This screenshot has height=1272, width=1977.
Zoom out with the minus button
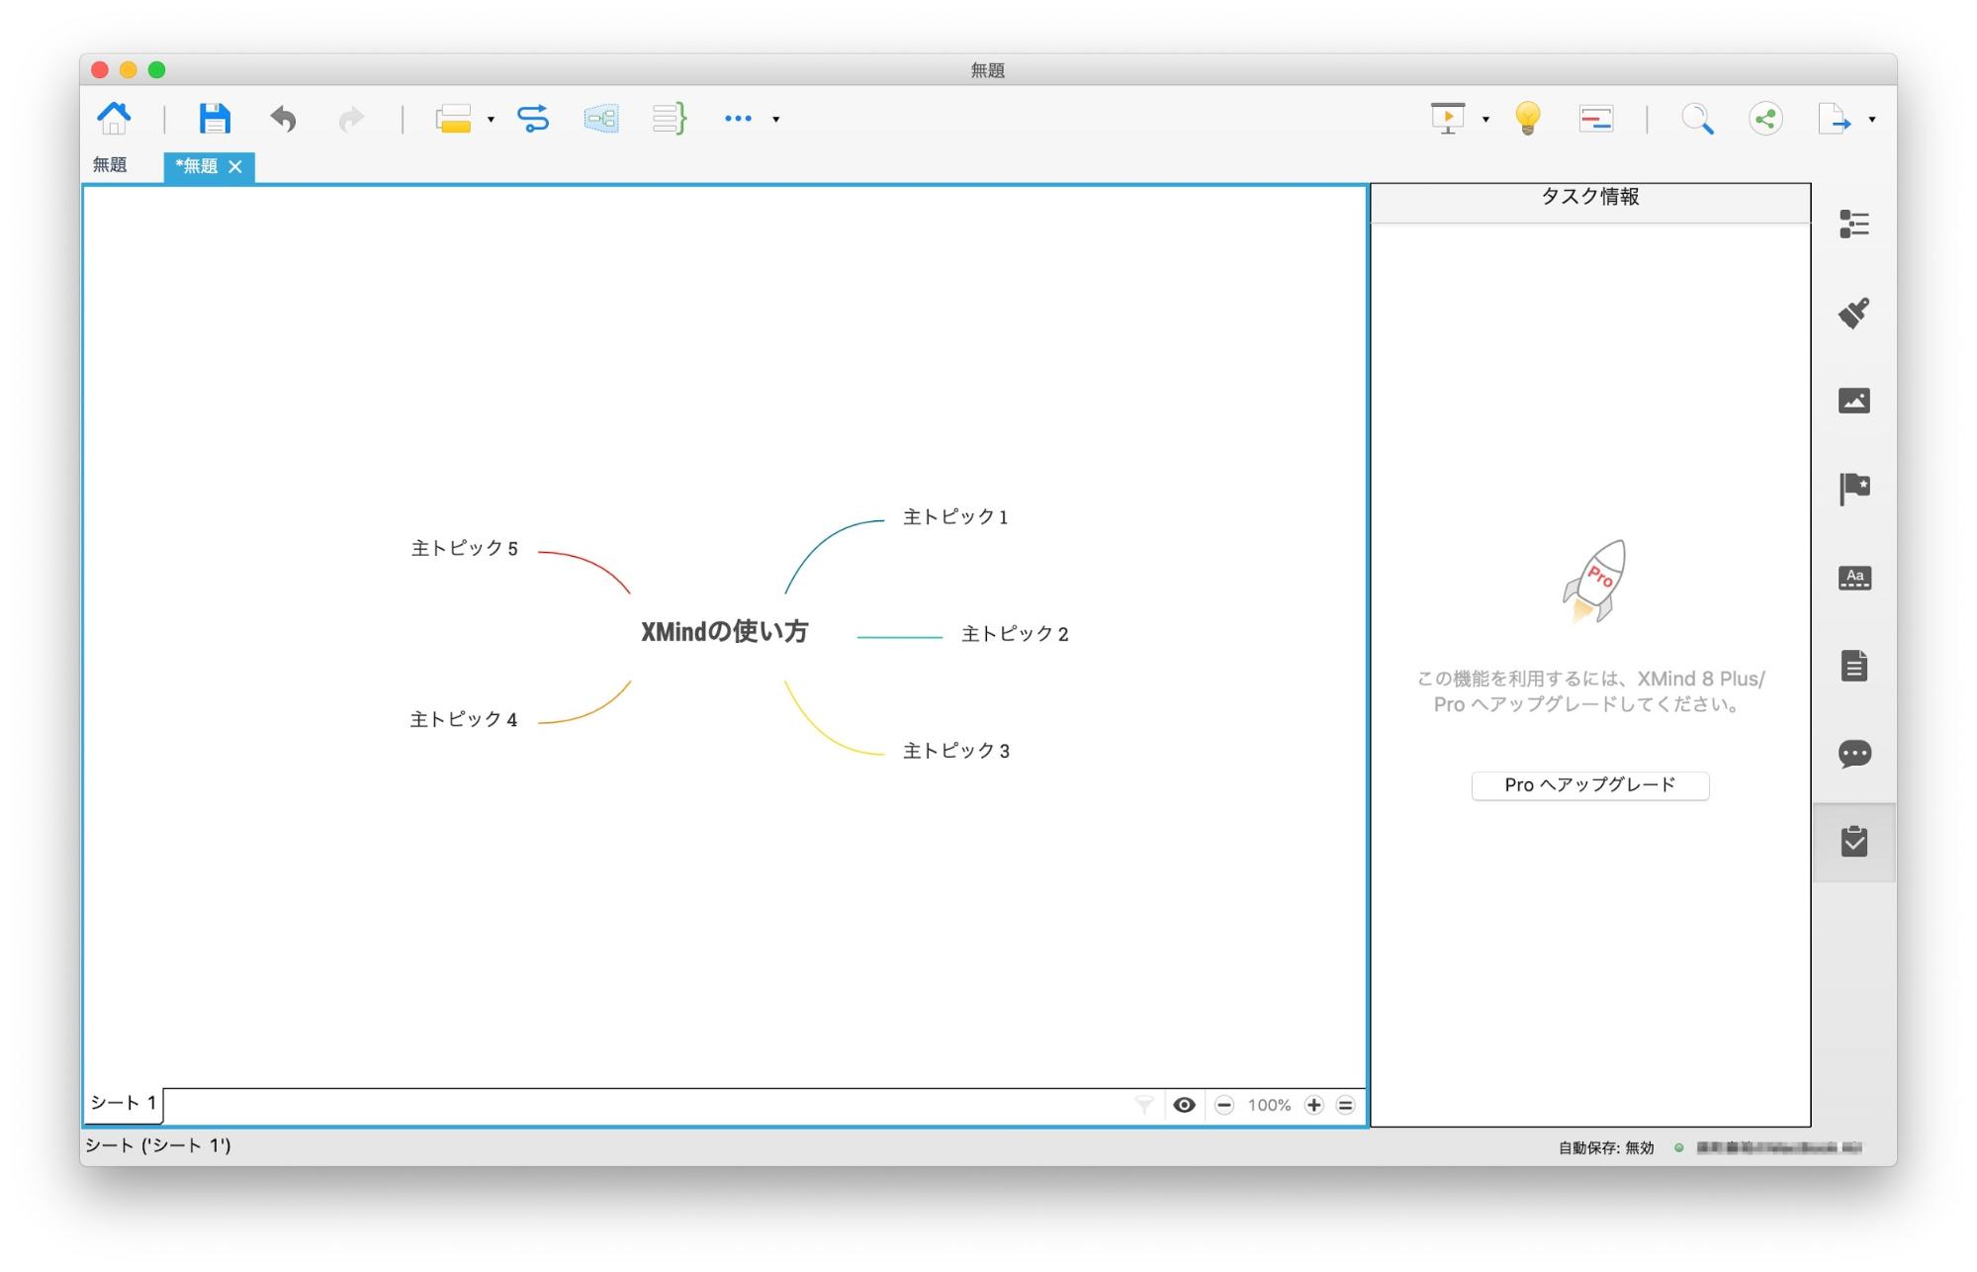click(x=1224, y=1105)
